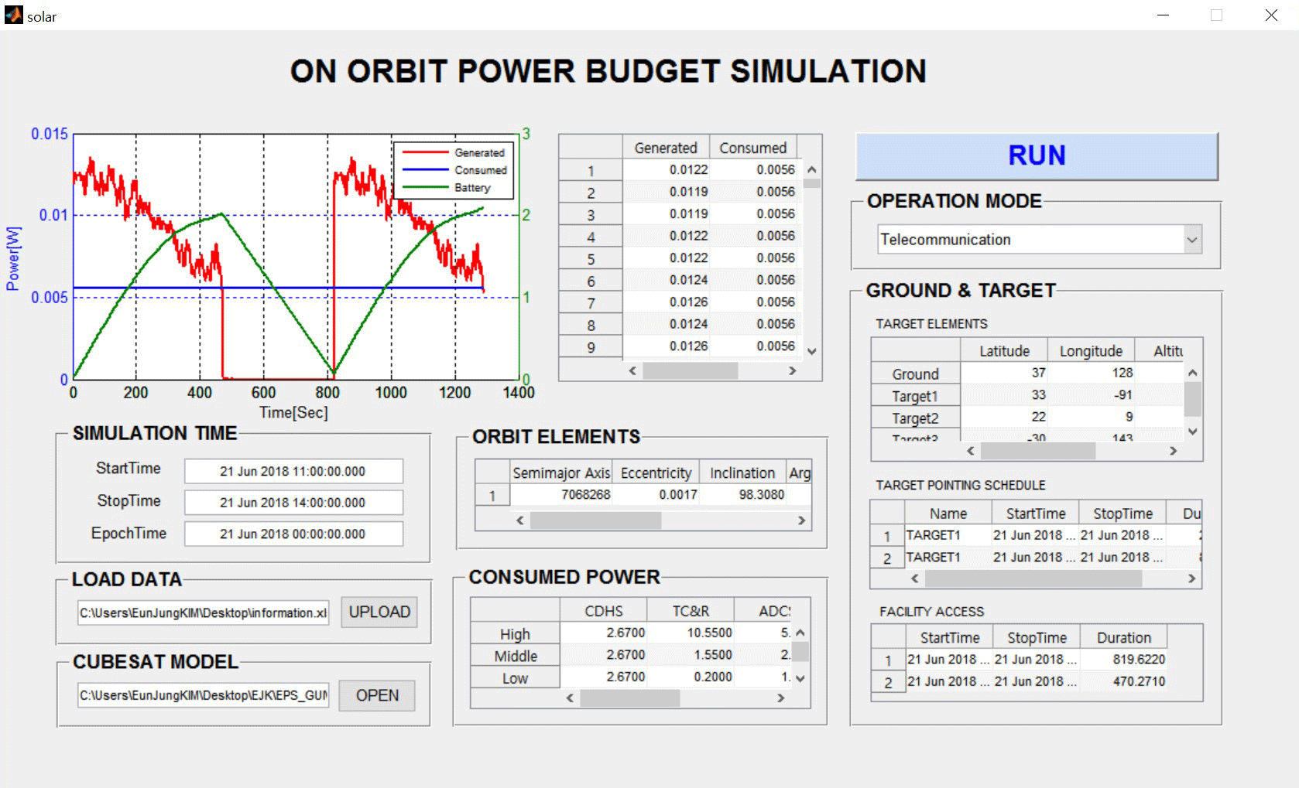This screenshot has height=788, width=1299.
Task: Click the Generated/Consumed table horizontal scrollbar thumb
Action: click(x=690, y=371)
